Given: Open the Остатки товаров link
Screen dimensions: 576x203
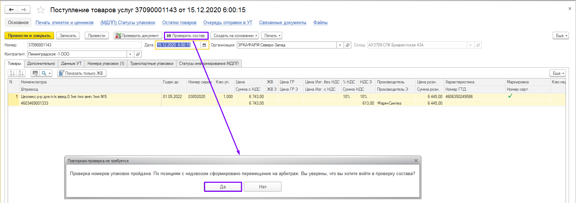Looking at the screenshot, I should 179,23.
